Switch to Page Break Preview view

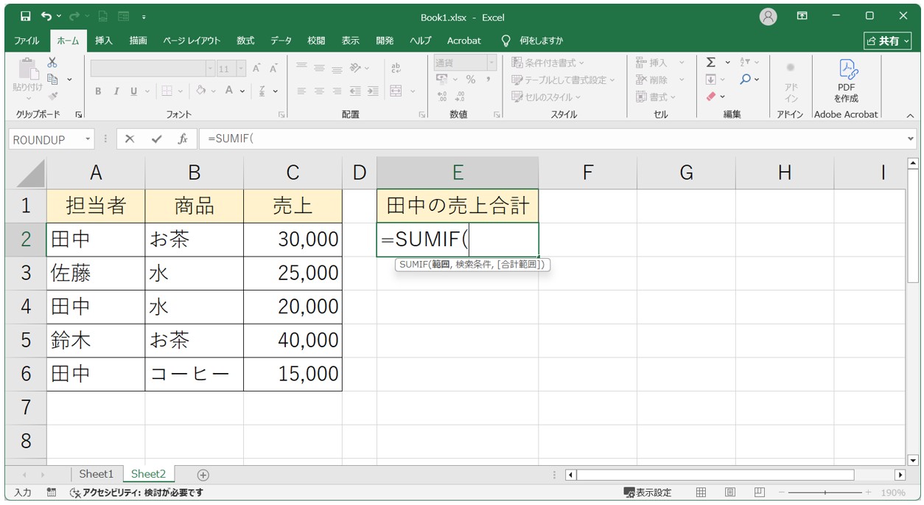pyautogui.click(x=759, y=492)
